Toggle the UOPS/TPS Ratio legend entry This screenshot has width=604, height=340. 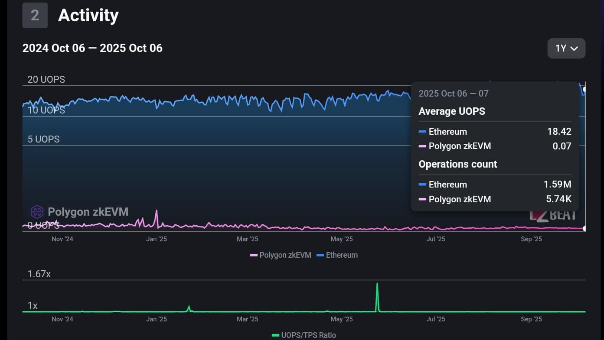coord(304,335)
